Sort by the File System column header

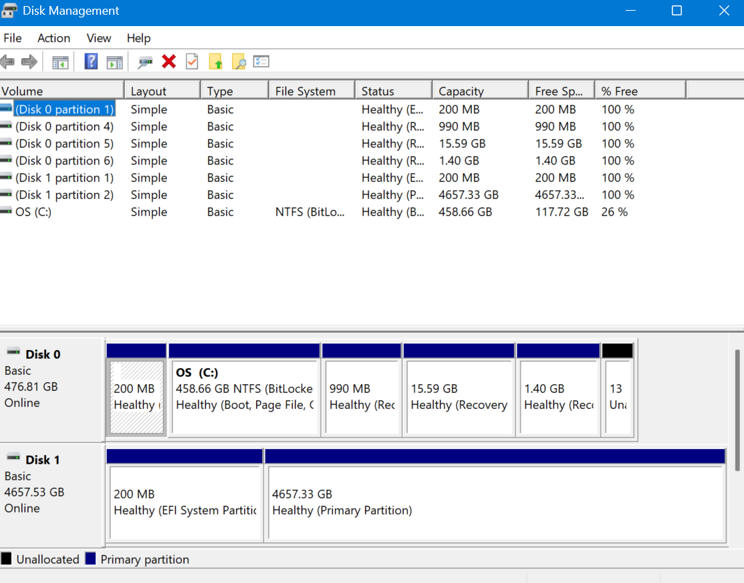point(312,91)
